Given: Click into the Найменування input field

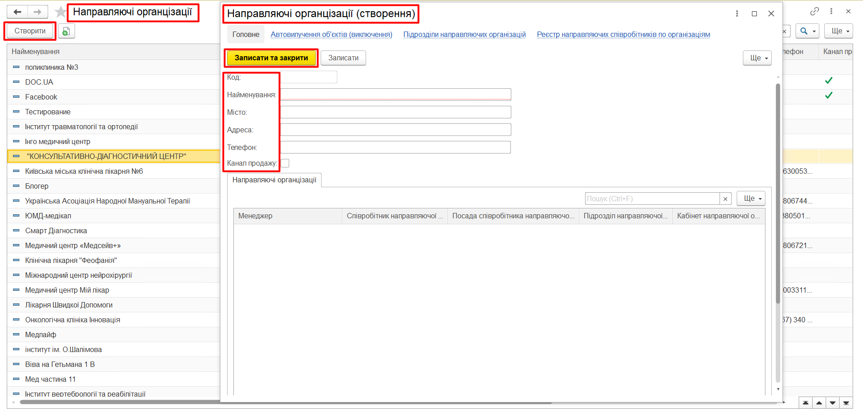Looking at the screenshot, I should tap(396, 95).
